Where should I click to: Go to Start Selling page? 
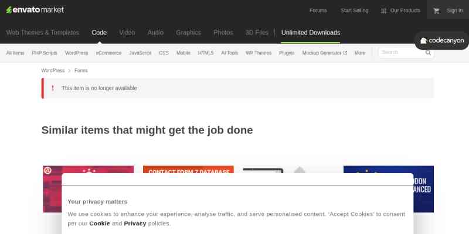(x=354, y=11)
